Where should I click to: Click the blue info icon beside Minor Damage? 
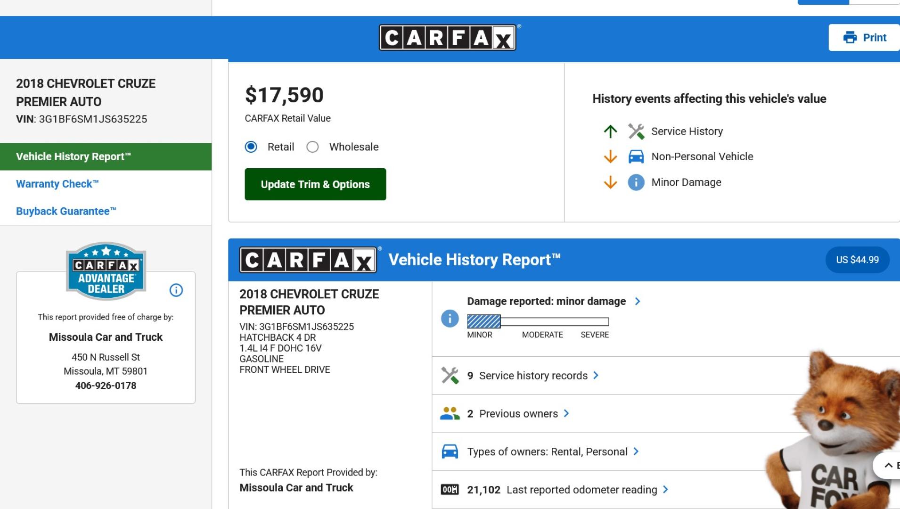point(636,182)
